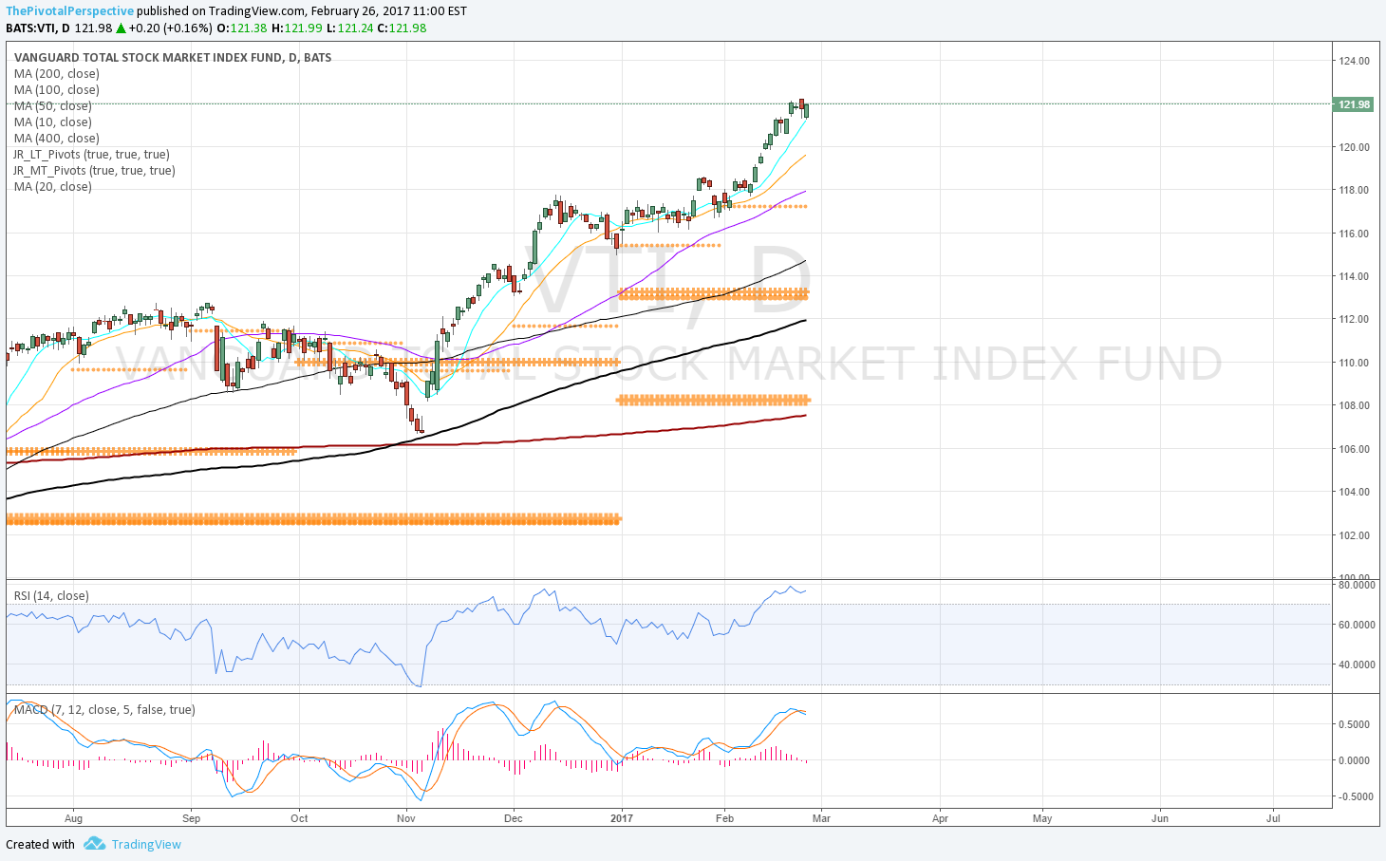Click the 108.00 price axis label
This screenshot has width=1386, height=861.
pyautogui.click(x=1354, y=405)
